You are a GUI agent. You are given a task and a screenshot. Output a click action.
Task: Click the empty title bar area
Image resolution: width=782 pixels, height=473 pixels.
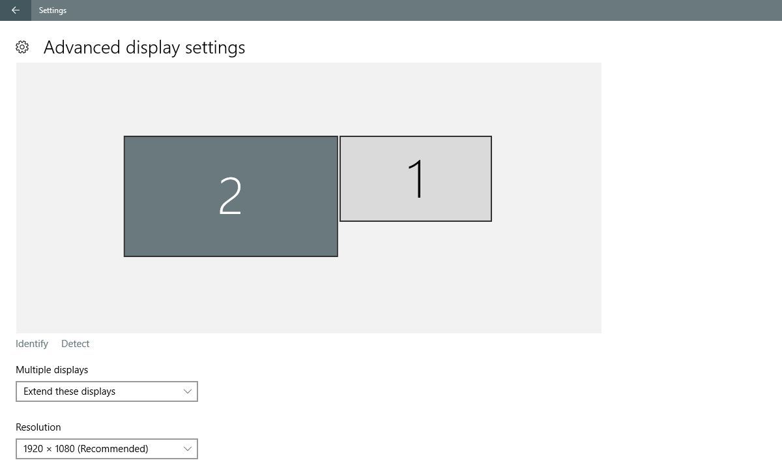point(424,10)
